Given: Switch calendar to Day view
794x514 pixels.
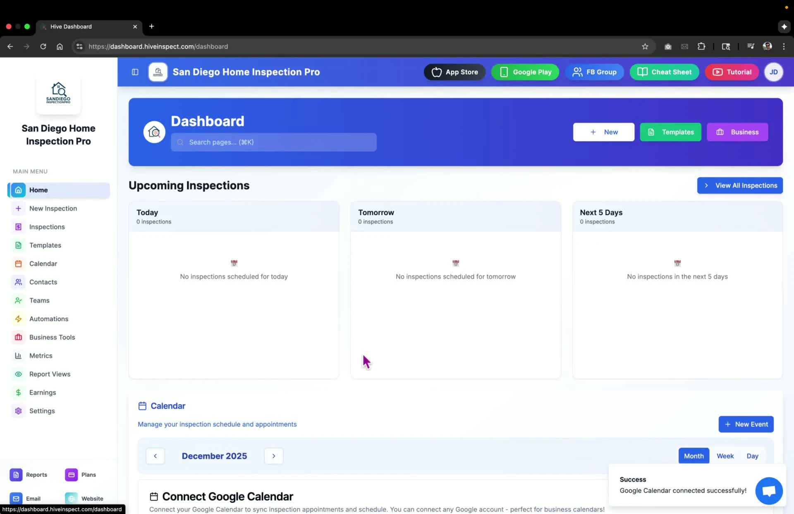Looking at the screenshot, I should click(753, 456).
